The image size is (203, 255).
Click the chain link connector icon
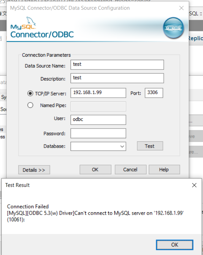[x=173, y=28]
